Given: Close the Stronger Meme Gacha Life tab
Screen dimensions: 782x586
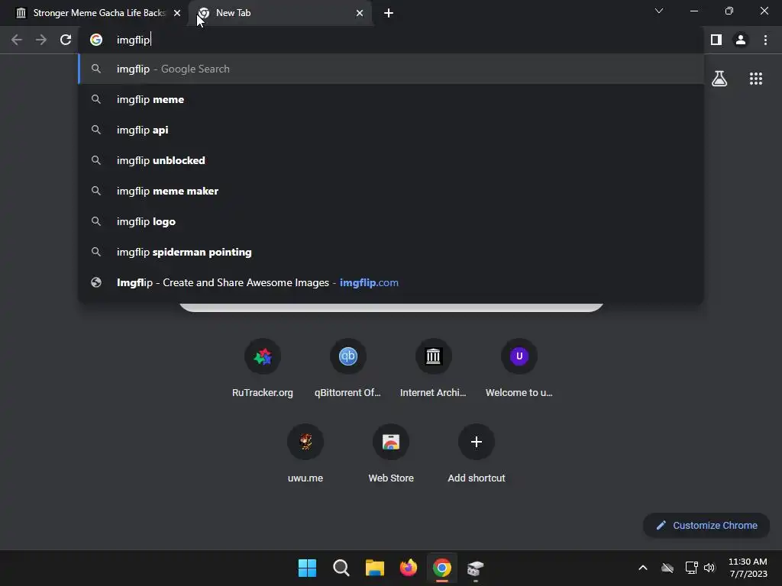Looking at the screenshot, I should (177, 13).
